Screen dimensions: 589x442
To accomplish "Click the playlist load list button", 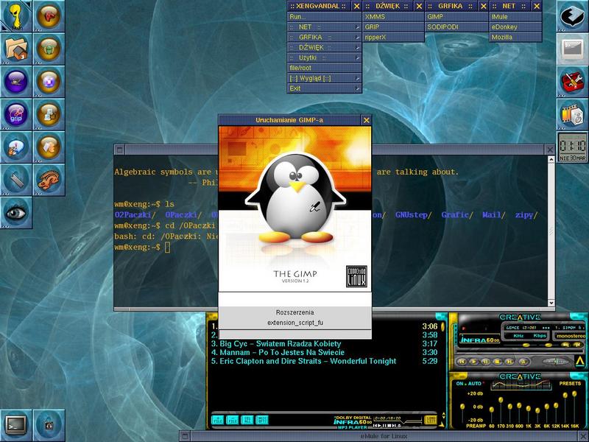I will [431, 420].
